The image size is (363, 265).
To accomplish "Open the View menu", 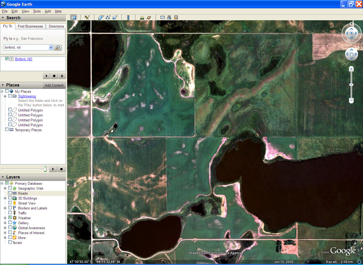I will 25,11.
